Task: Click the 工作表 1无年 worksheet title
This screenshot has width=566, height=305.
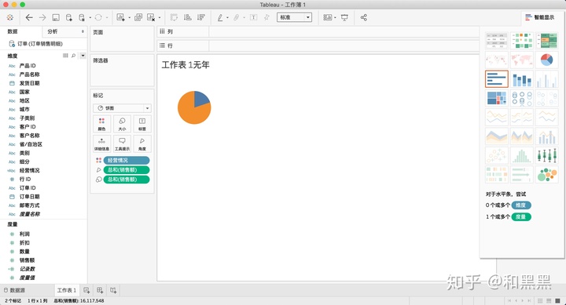Action: (x=186, y=65)
